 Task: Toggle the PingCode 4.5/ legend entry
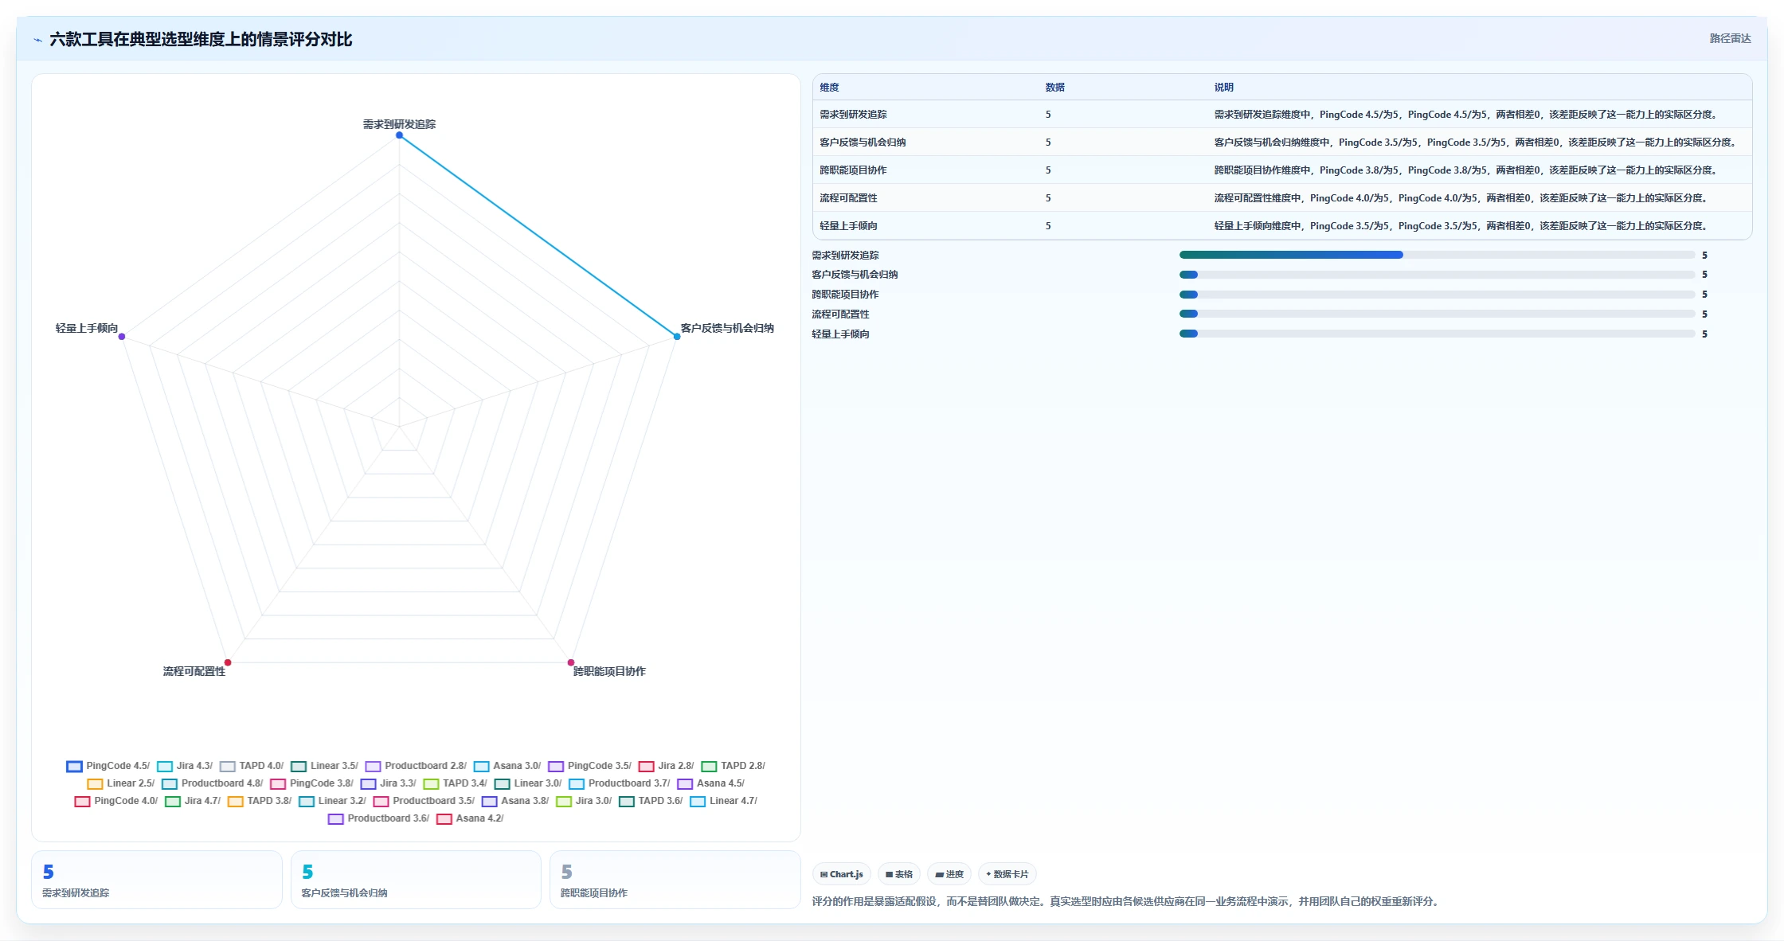coord(108,766)
